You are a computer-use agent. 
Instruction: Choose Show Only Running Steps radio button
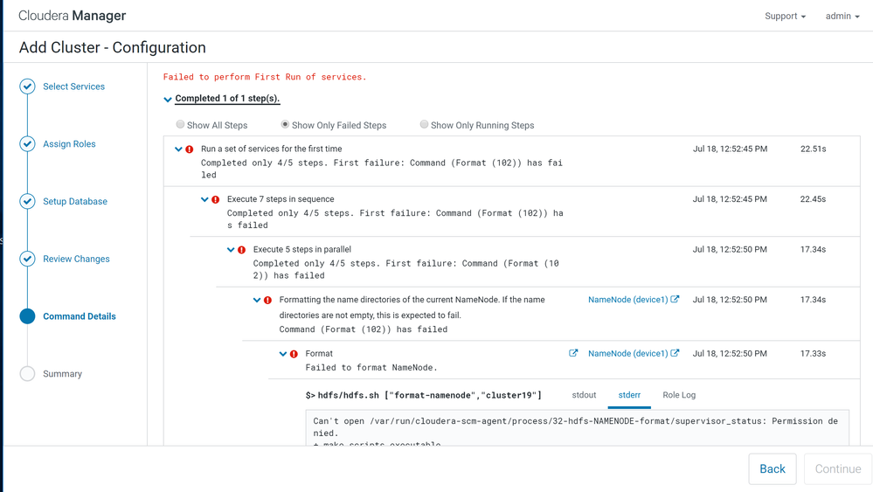[424, 125]
